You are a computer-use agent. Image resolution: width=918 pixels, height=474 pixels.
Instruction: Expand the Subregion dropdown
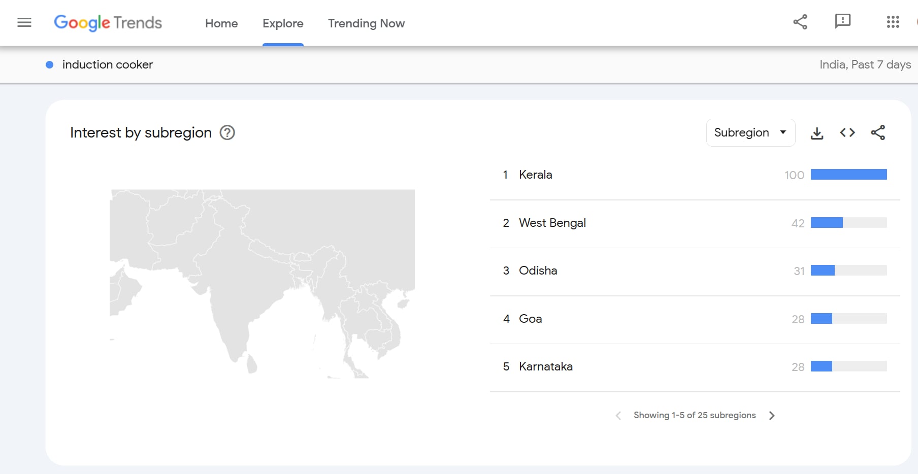750,133
